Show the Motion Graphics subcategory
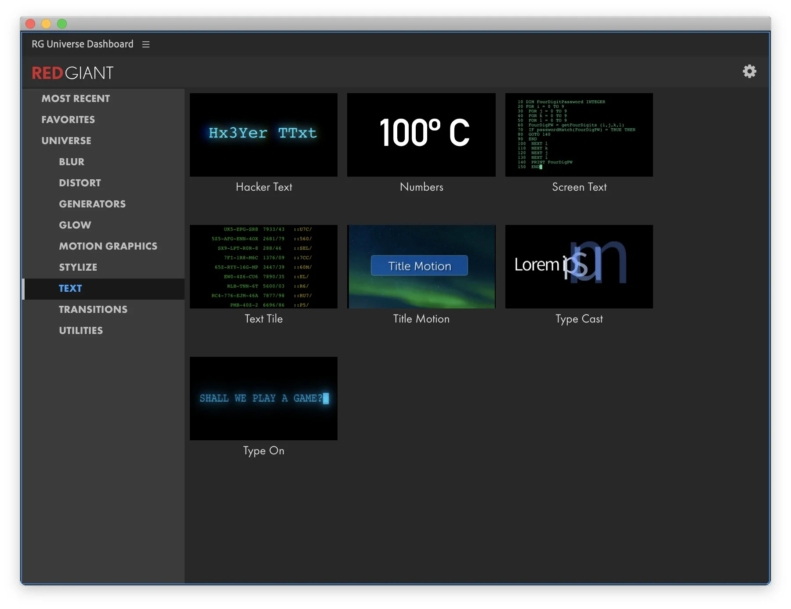 (108, 246)
